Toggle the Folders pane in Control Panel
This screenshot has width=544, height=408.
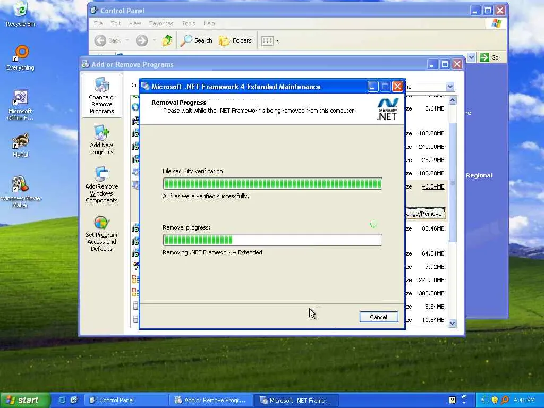[x=235, y=40]
